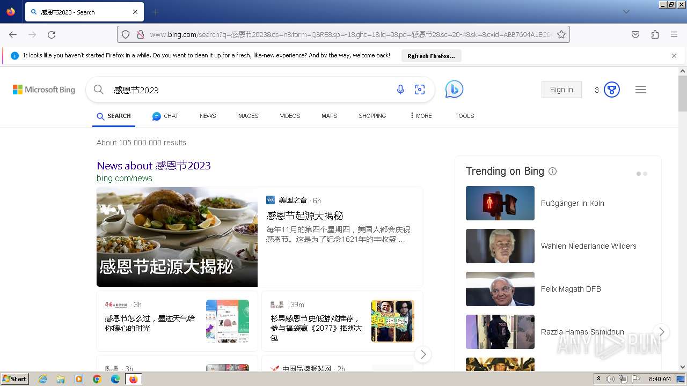Launch Chrome from taskbar
This screenshot has height=386, width=687.
[97, 379]
